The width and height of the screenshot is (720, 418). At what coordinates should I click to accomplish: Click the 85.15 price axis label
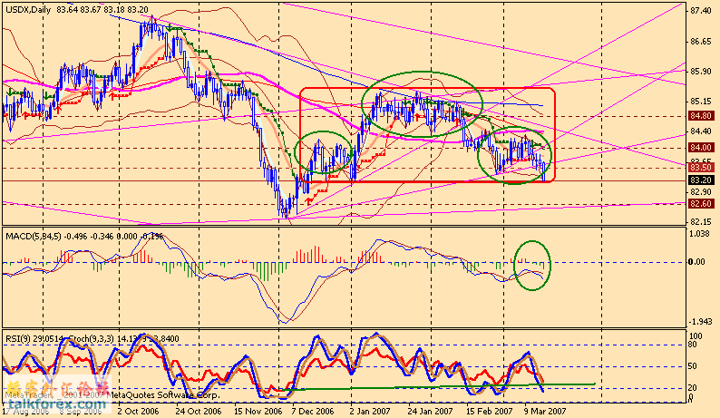(700, 102)
